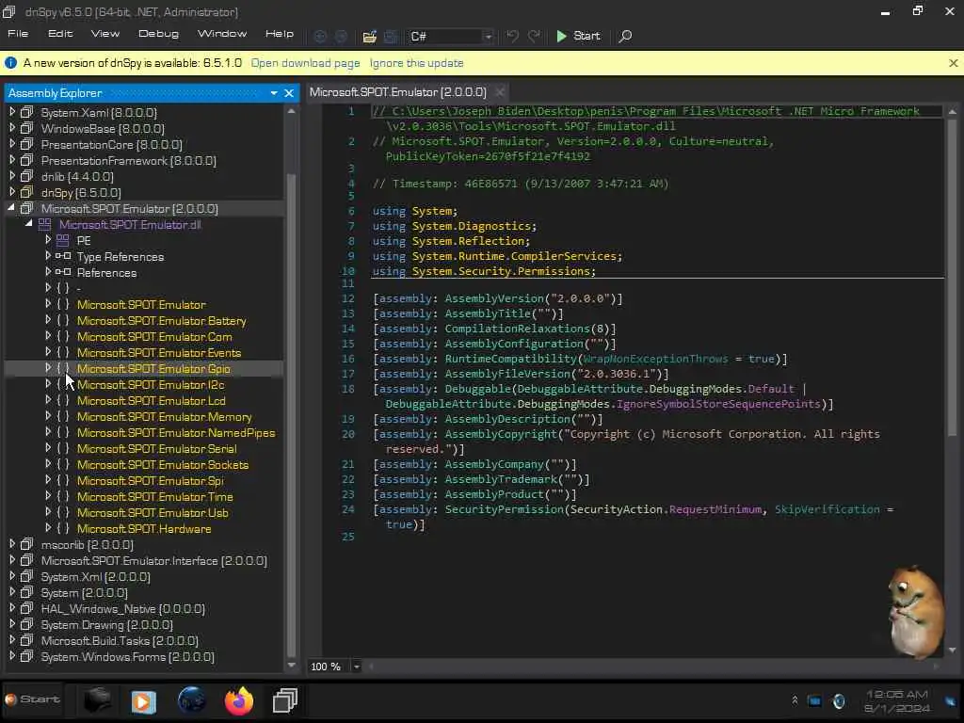Image resolution: width=964 pixels, height=723 pixels.
Task: Open the Window menu
Action: click(x=222, y=34)
